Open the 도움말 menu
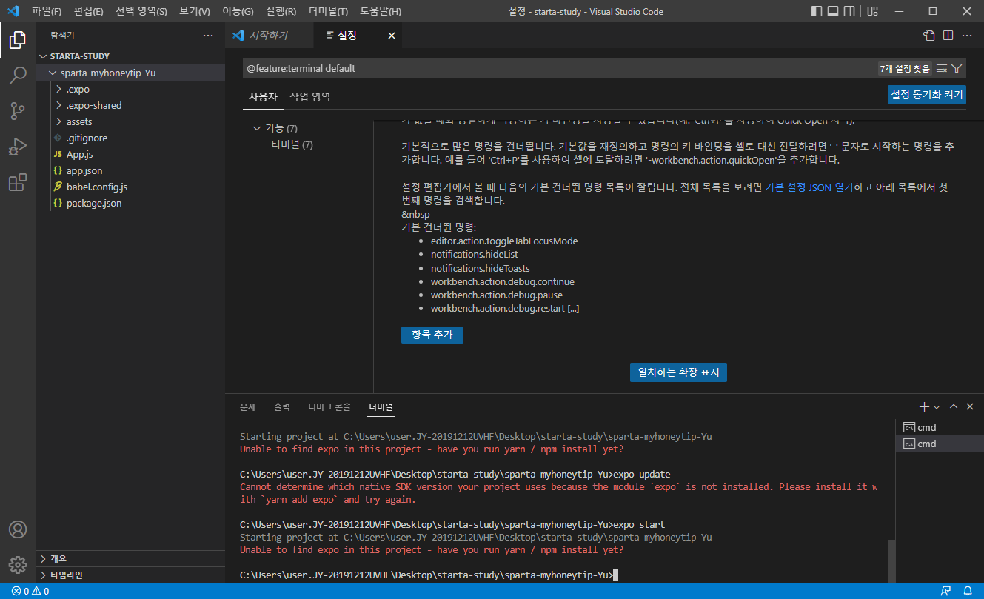Screen dimensions: 984x599 [x=381, y=12]
